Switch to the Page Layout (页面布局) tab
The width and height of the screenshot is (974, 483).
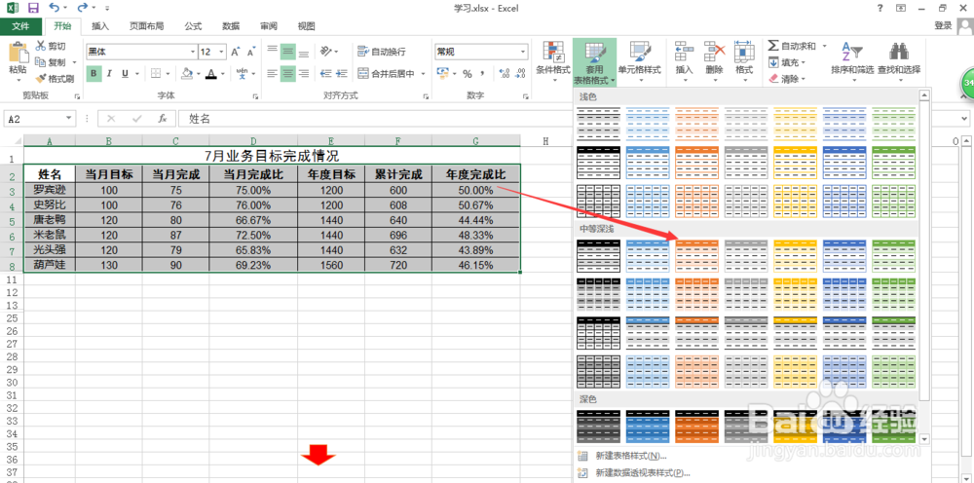pyautogui.click(x=147, y=26)
